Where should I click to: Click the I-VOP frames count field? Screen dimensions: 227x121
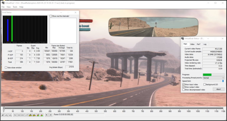pyautogui.click(x=19, y=51)
